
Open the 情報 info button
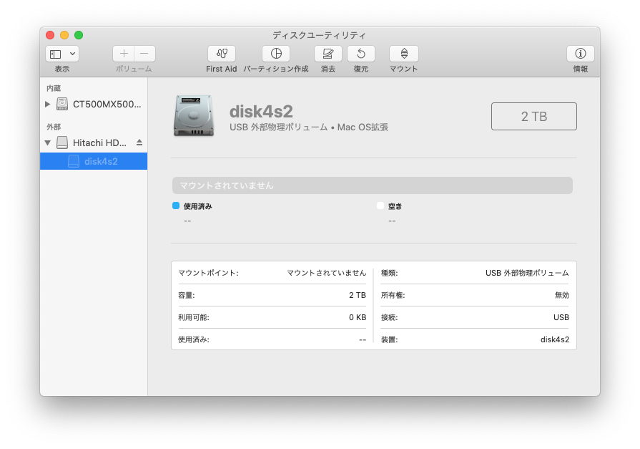tap(581, 54)
